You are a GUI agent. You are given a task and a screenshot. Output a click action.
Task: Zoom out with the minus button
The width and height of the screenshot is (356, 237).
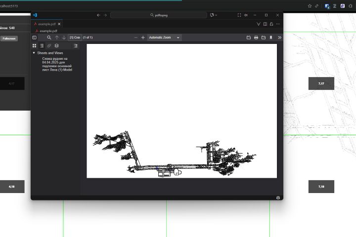136,38
